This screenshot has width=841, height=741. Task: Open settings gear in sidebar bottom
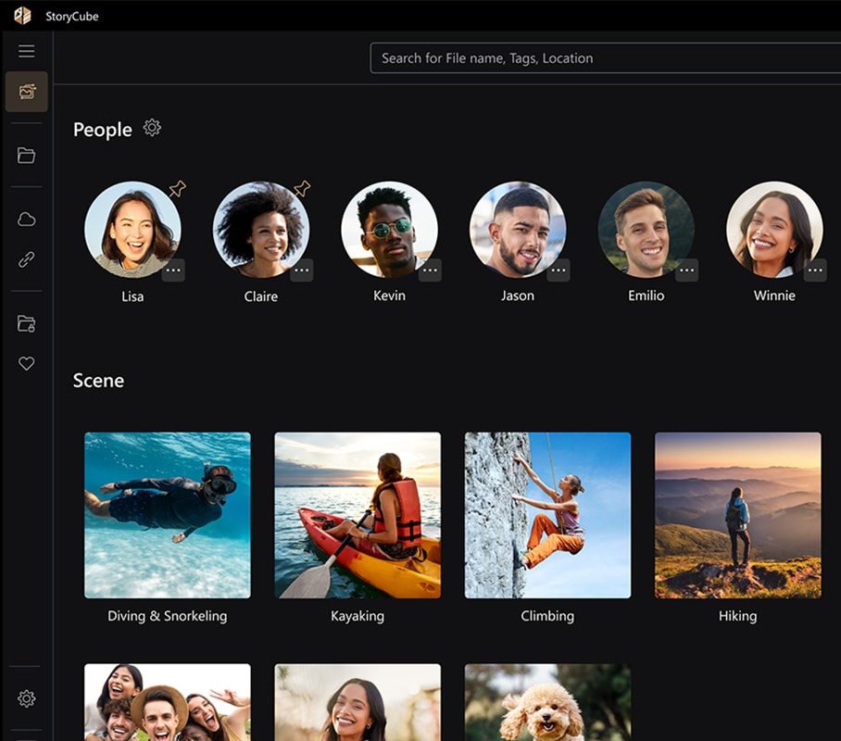(x=27, y=698)
